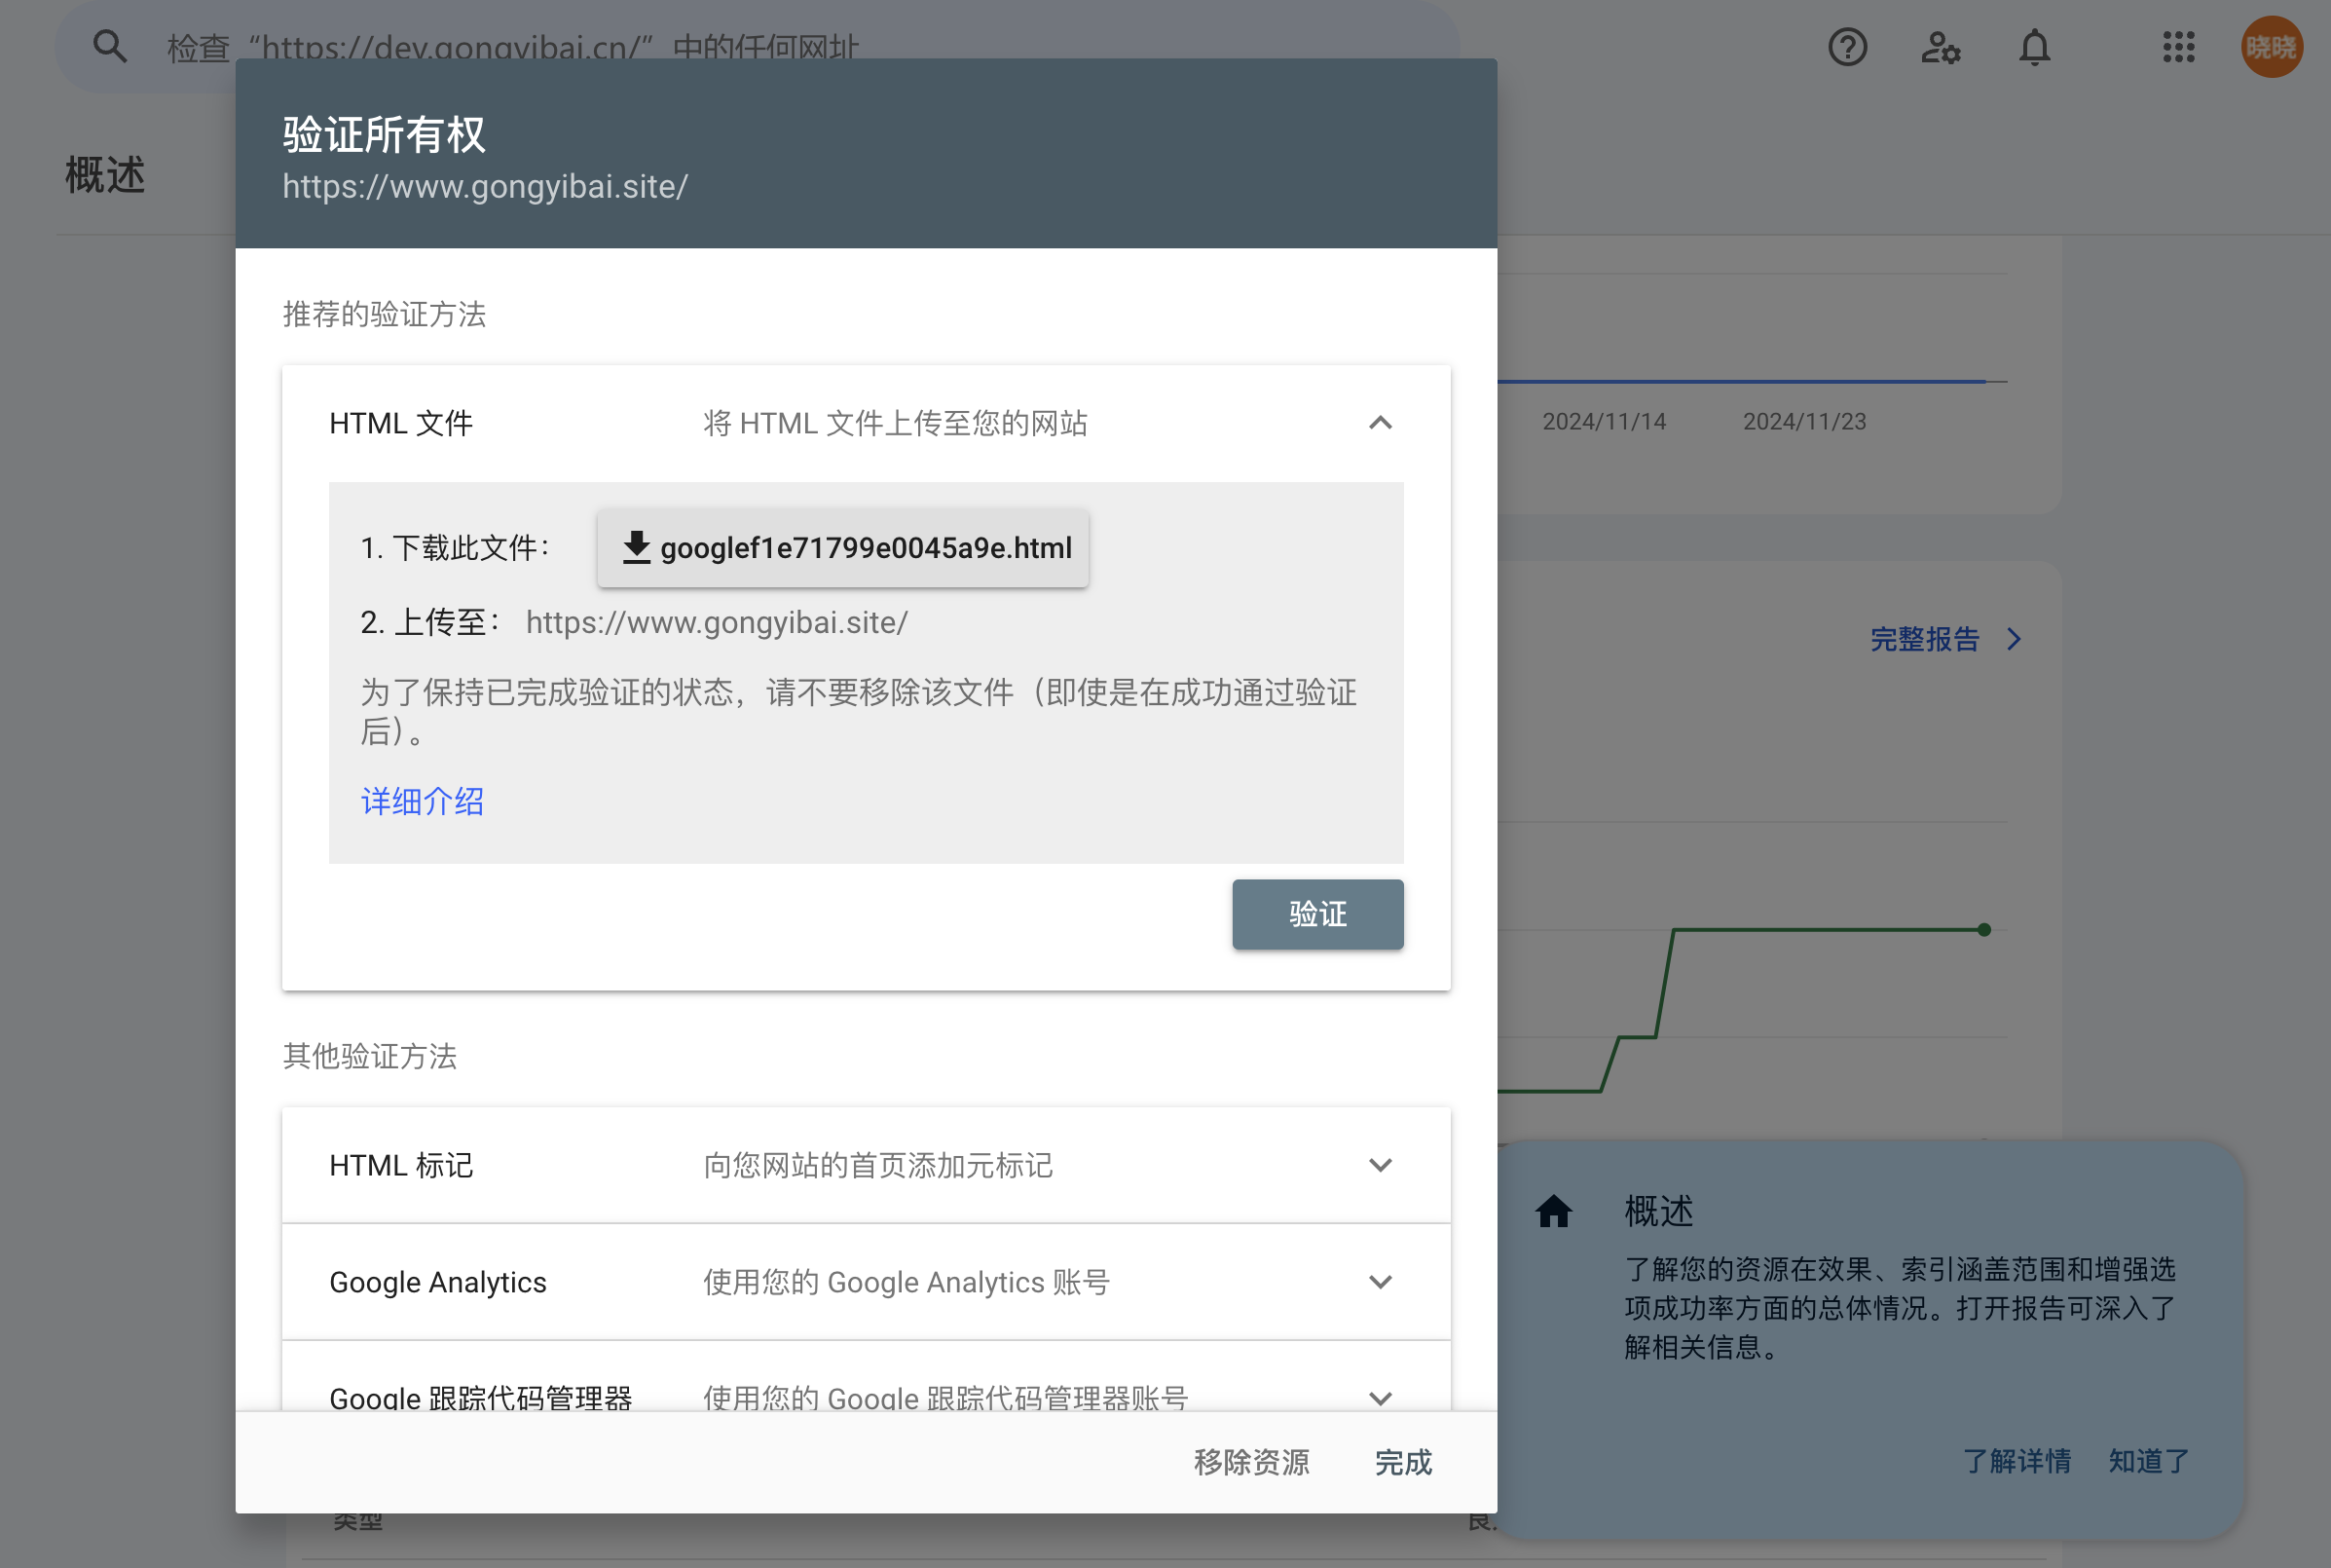Screen dimensions: 2331x1568
Task: Click the 验证所有权 dialog title
Action: [384, 135]
